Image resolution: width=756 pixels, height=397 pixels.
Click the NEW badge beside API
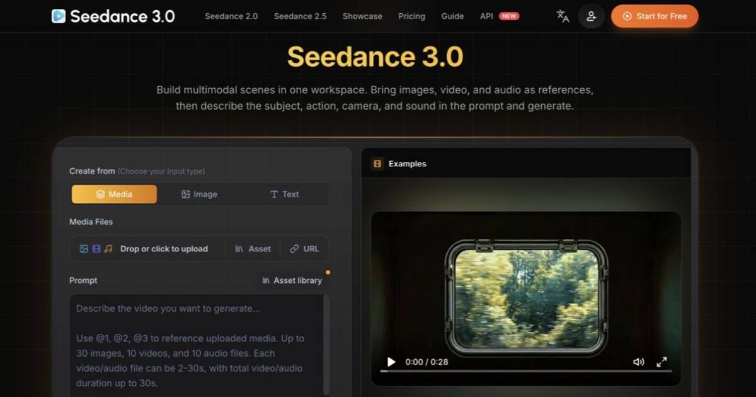coord(509,16)
